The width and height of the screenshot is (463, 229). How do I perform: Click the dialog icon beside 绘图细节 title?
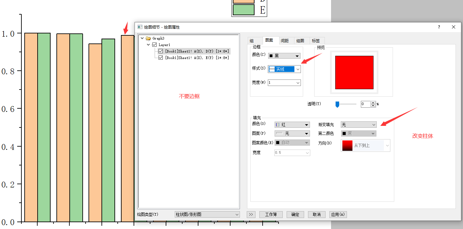139,27
